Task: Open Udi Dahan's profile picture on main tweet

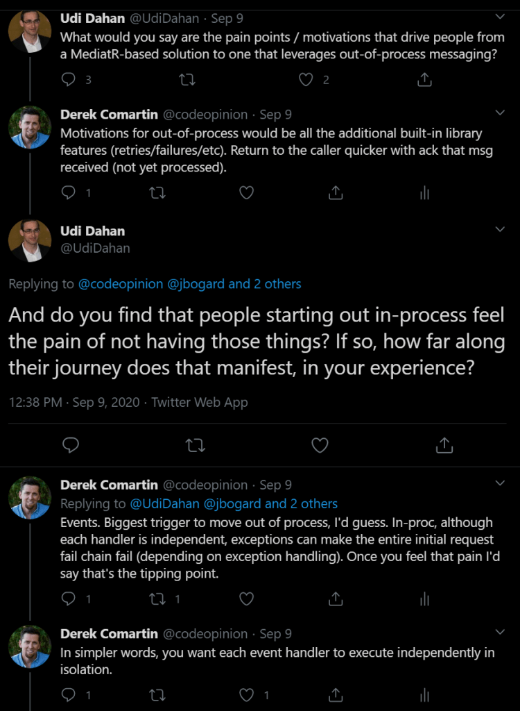Action: pyautogui.click(x=30, y=240)
